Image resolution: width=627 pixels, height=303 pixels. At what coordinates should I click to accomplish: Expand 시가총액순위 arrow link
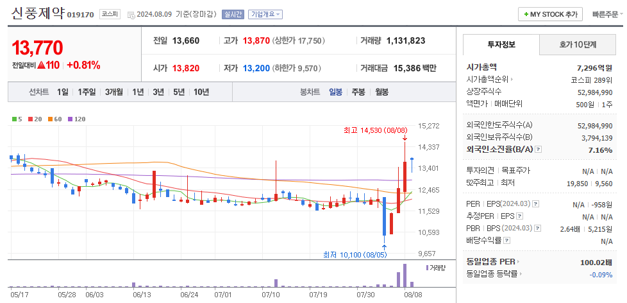tap(490, 79)
